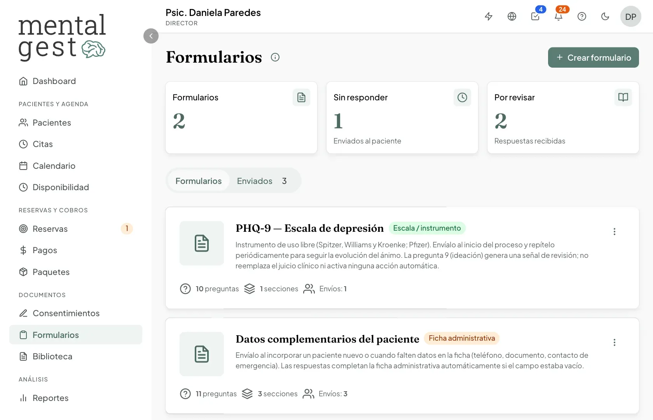Screen dimensions: 653x420
Task: Click the lightning bolt quick actions icon
Action: pyautogui.click(x=489, y=16)
